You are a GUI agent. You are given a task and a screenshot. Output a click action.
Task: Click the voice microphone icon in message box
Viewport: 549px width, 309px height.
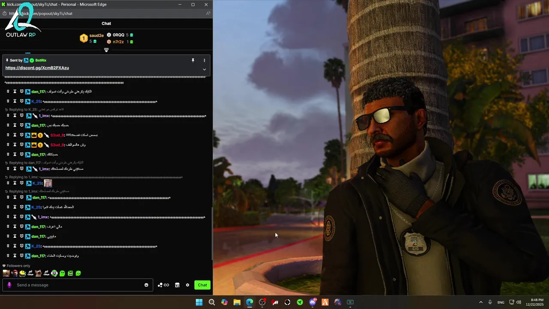tap(9, 285)
